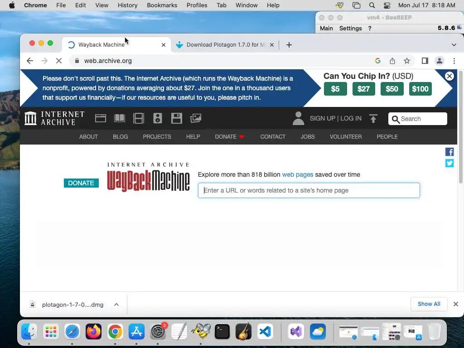Open the Texts book icon
464x348 pixels.
pyautogui.click(x=120, y=118)
